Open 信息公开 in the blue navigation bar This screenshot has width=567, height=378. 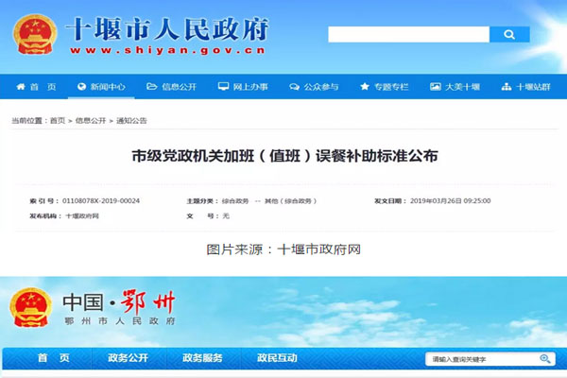click(179, 87)
